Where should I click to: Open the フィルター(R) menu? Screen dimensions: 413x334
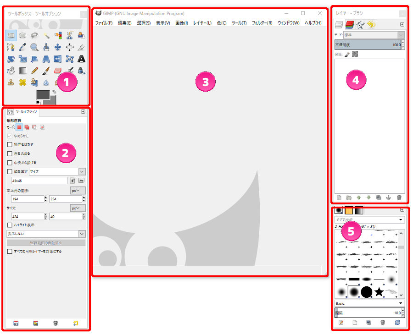coord(262,23)
